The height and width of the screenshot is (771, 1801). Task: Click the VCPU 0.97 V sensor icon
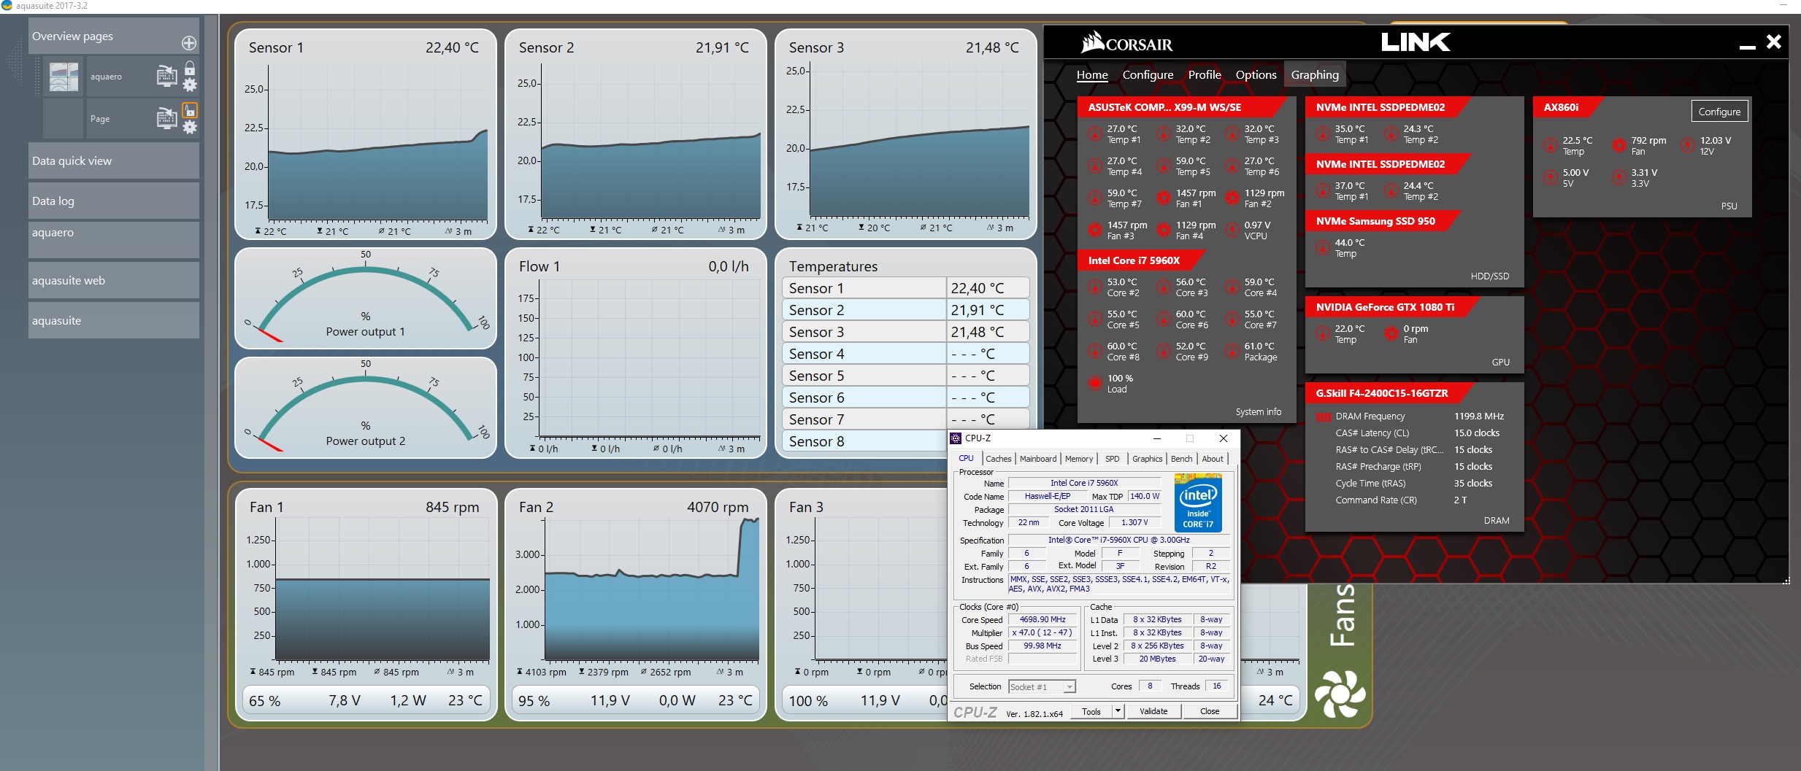[x=1232, y=230]
